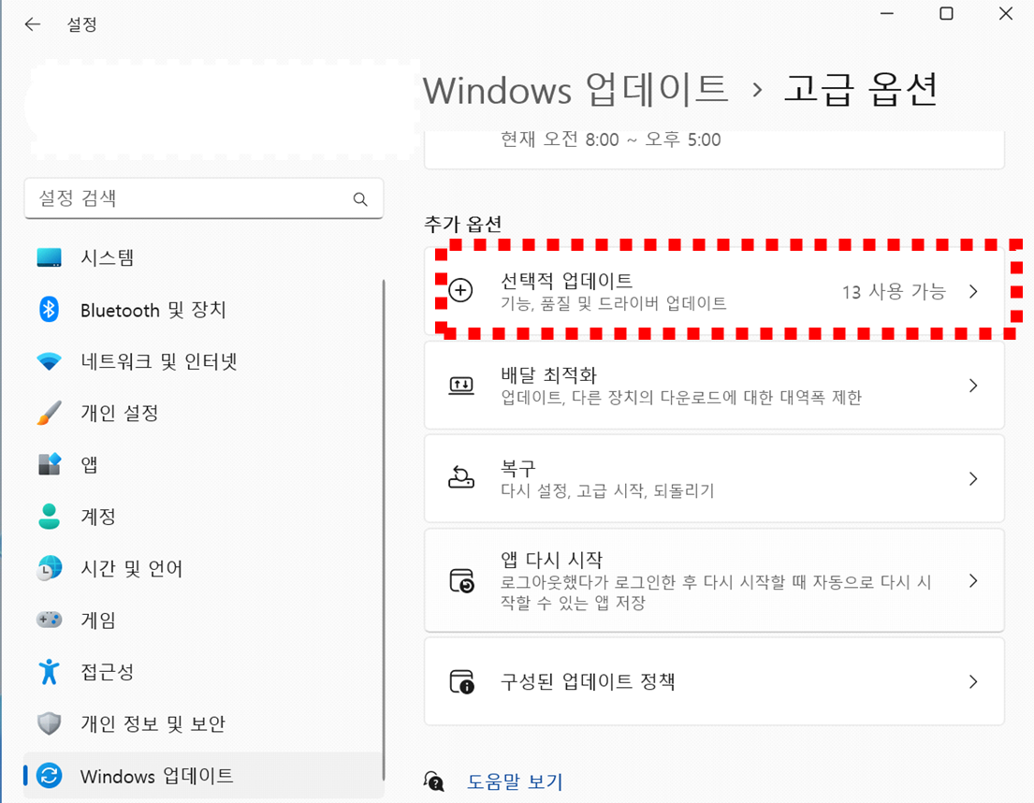Click the 시스템 monitor icon
The height and width of the screenshot is (803, 1034).
click(50, 257)
